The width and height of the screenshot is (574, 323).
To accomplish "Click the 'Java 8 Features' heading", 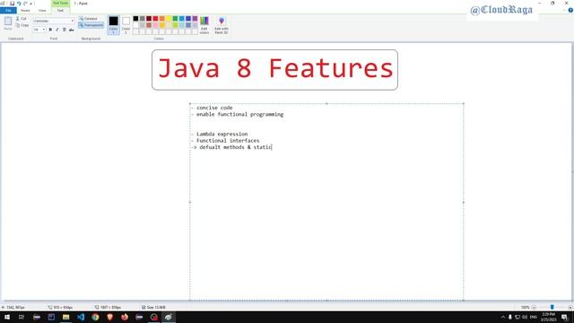I will pos(275,69).
